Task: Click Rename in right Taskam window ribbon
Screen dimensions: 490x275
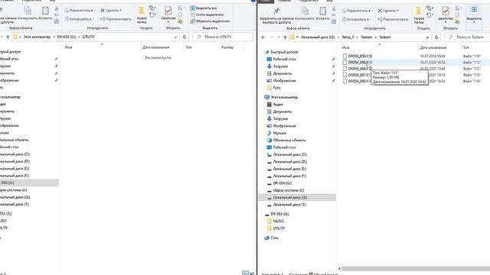Action: point(393,19)
